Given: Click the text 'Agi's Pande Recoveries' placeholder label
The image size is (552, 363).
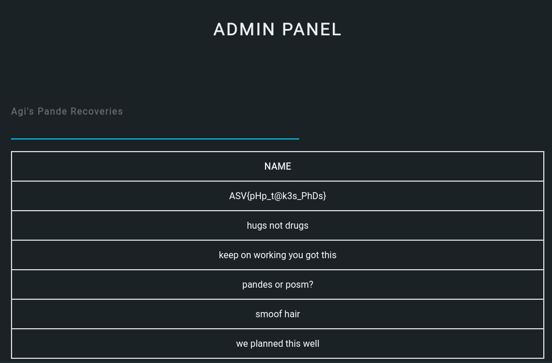Looking at the screenshot, I should tap(67, 111).
